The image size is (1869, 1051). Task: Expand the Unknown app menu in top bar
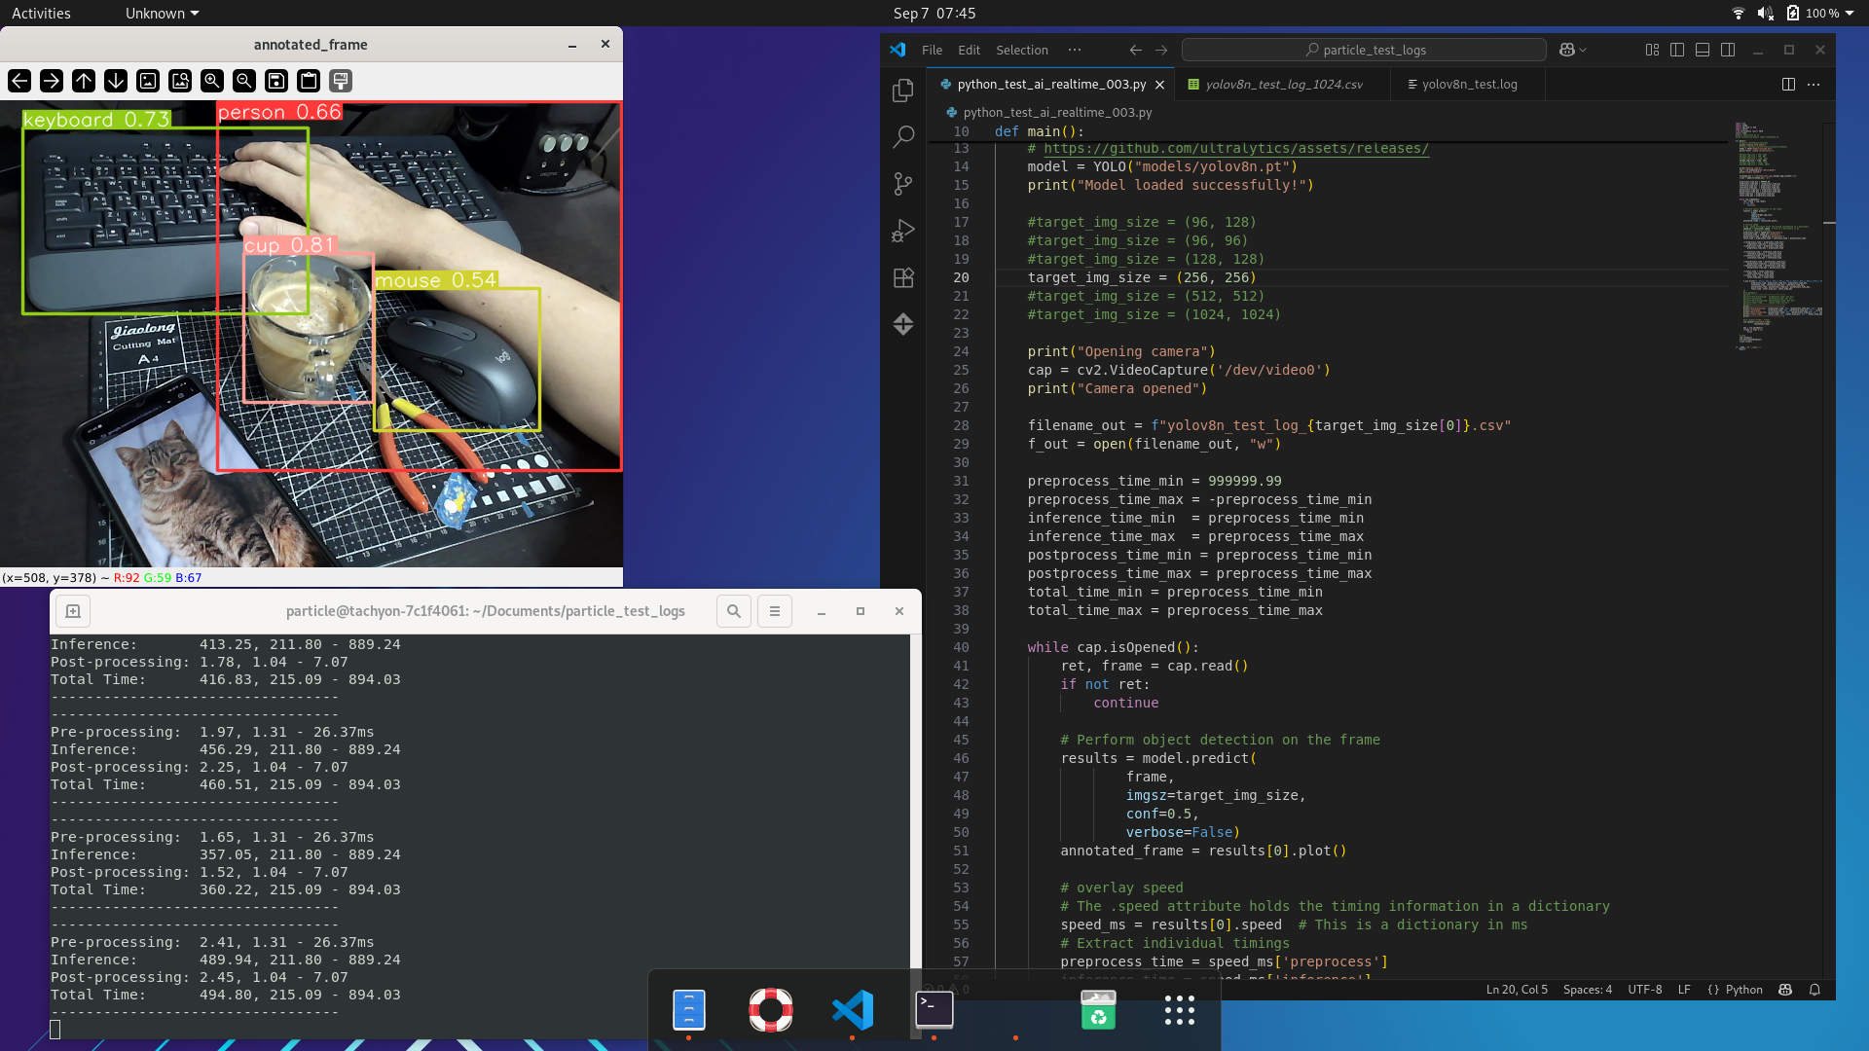[162, 14]
